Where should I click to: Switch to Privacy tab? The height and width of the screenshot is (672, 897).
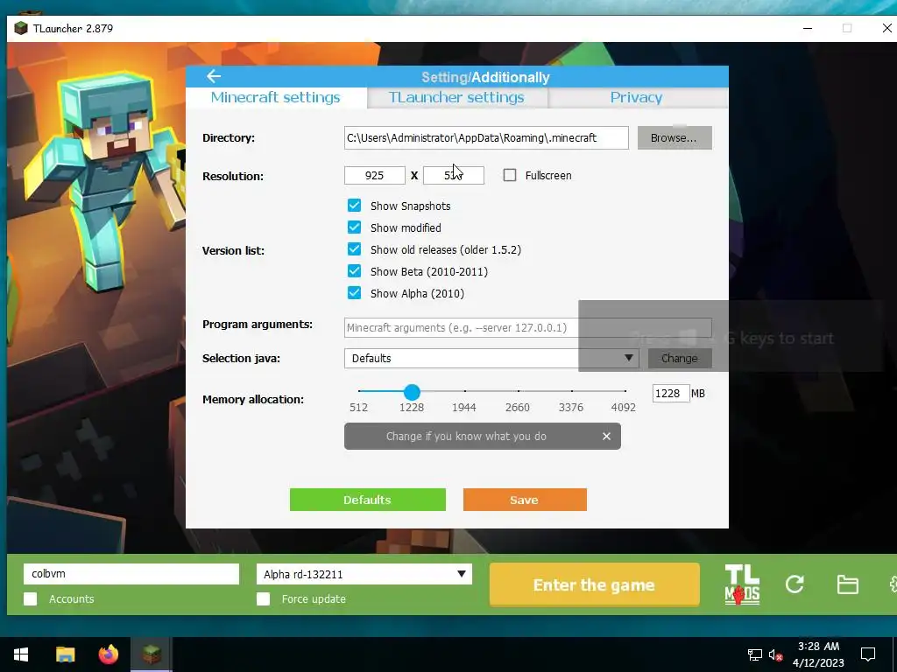coord(636,98)
